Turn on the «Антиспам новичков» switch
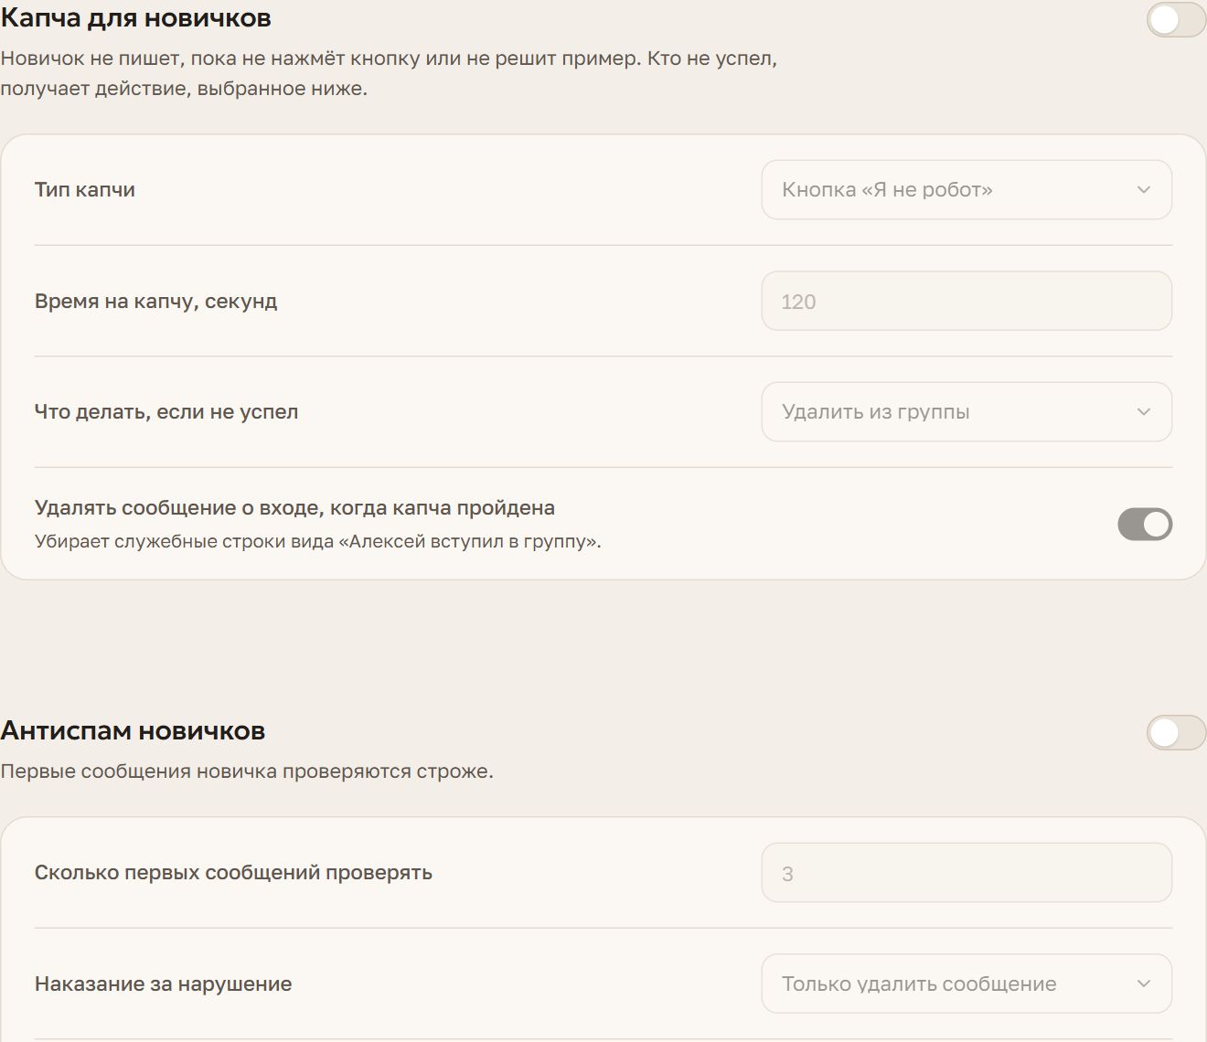The image size is (1207, 1042). coord(1176,732)
